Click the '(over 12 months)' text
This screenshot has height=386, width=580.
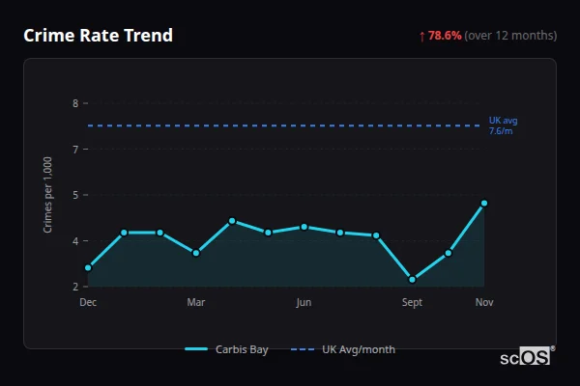510,36
